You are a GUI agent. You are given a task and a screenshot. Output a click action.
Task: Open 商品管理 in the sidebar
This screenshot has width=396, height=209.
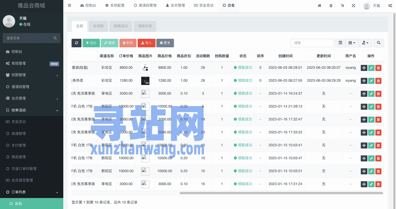pos(19,157)
